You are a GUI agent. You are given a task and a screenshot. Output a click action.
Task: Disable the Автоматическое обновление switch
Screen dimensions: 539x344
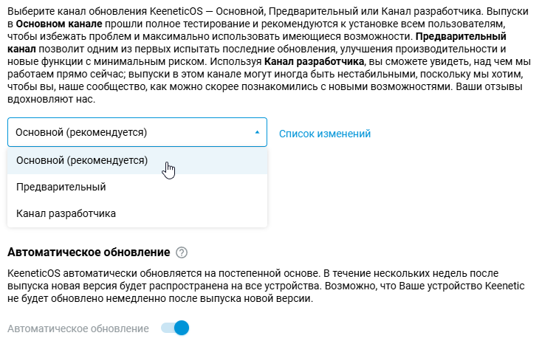point(176,328)
